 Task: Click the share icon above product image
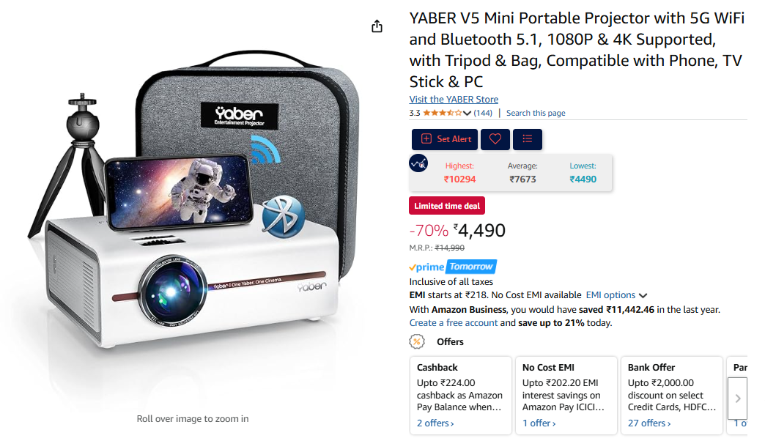coord(377,26)
